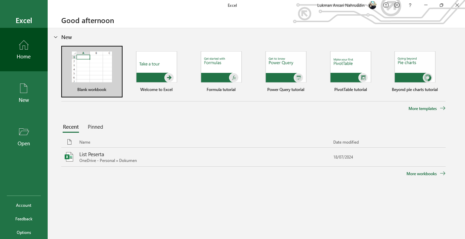Image resolution: width=465 pixels, height=239 pixels.
Task: Open the Welcome to Excel tour template
Action: [x=157, y=72]
